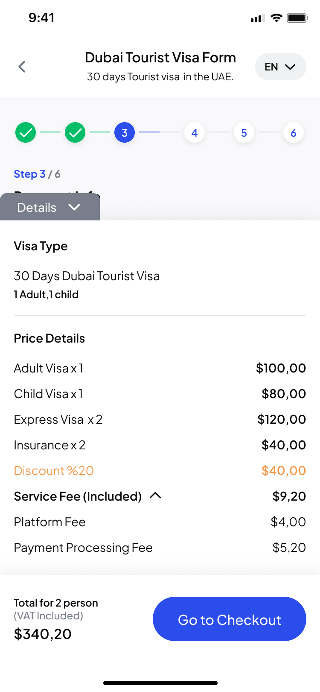Image resolution: width=320 pixels, height=692 pixels.
Task: Click the second completed step checkmark
Action: tap(75, 133)
